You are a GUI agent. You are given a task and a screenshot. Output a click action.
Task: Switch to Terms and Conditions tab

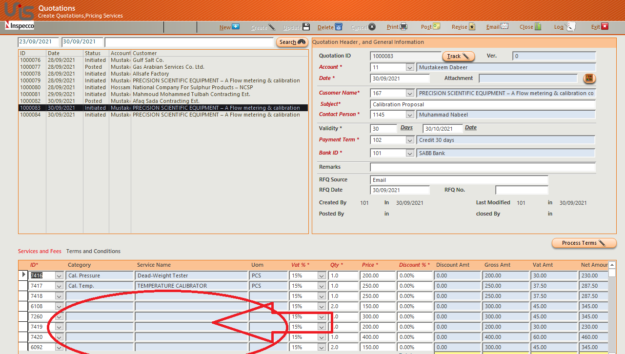[x=93, y=251]
